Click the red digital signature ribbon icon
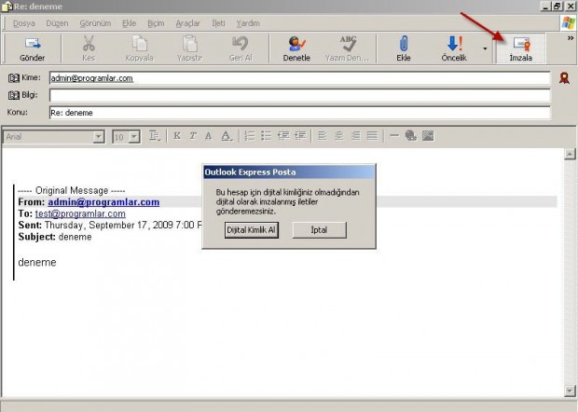The height and width of the screenshot is (412, 578). 564,77
